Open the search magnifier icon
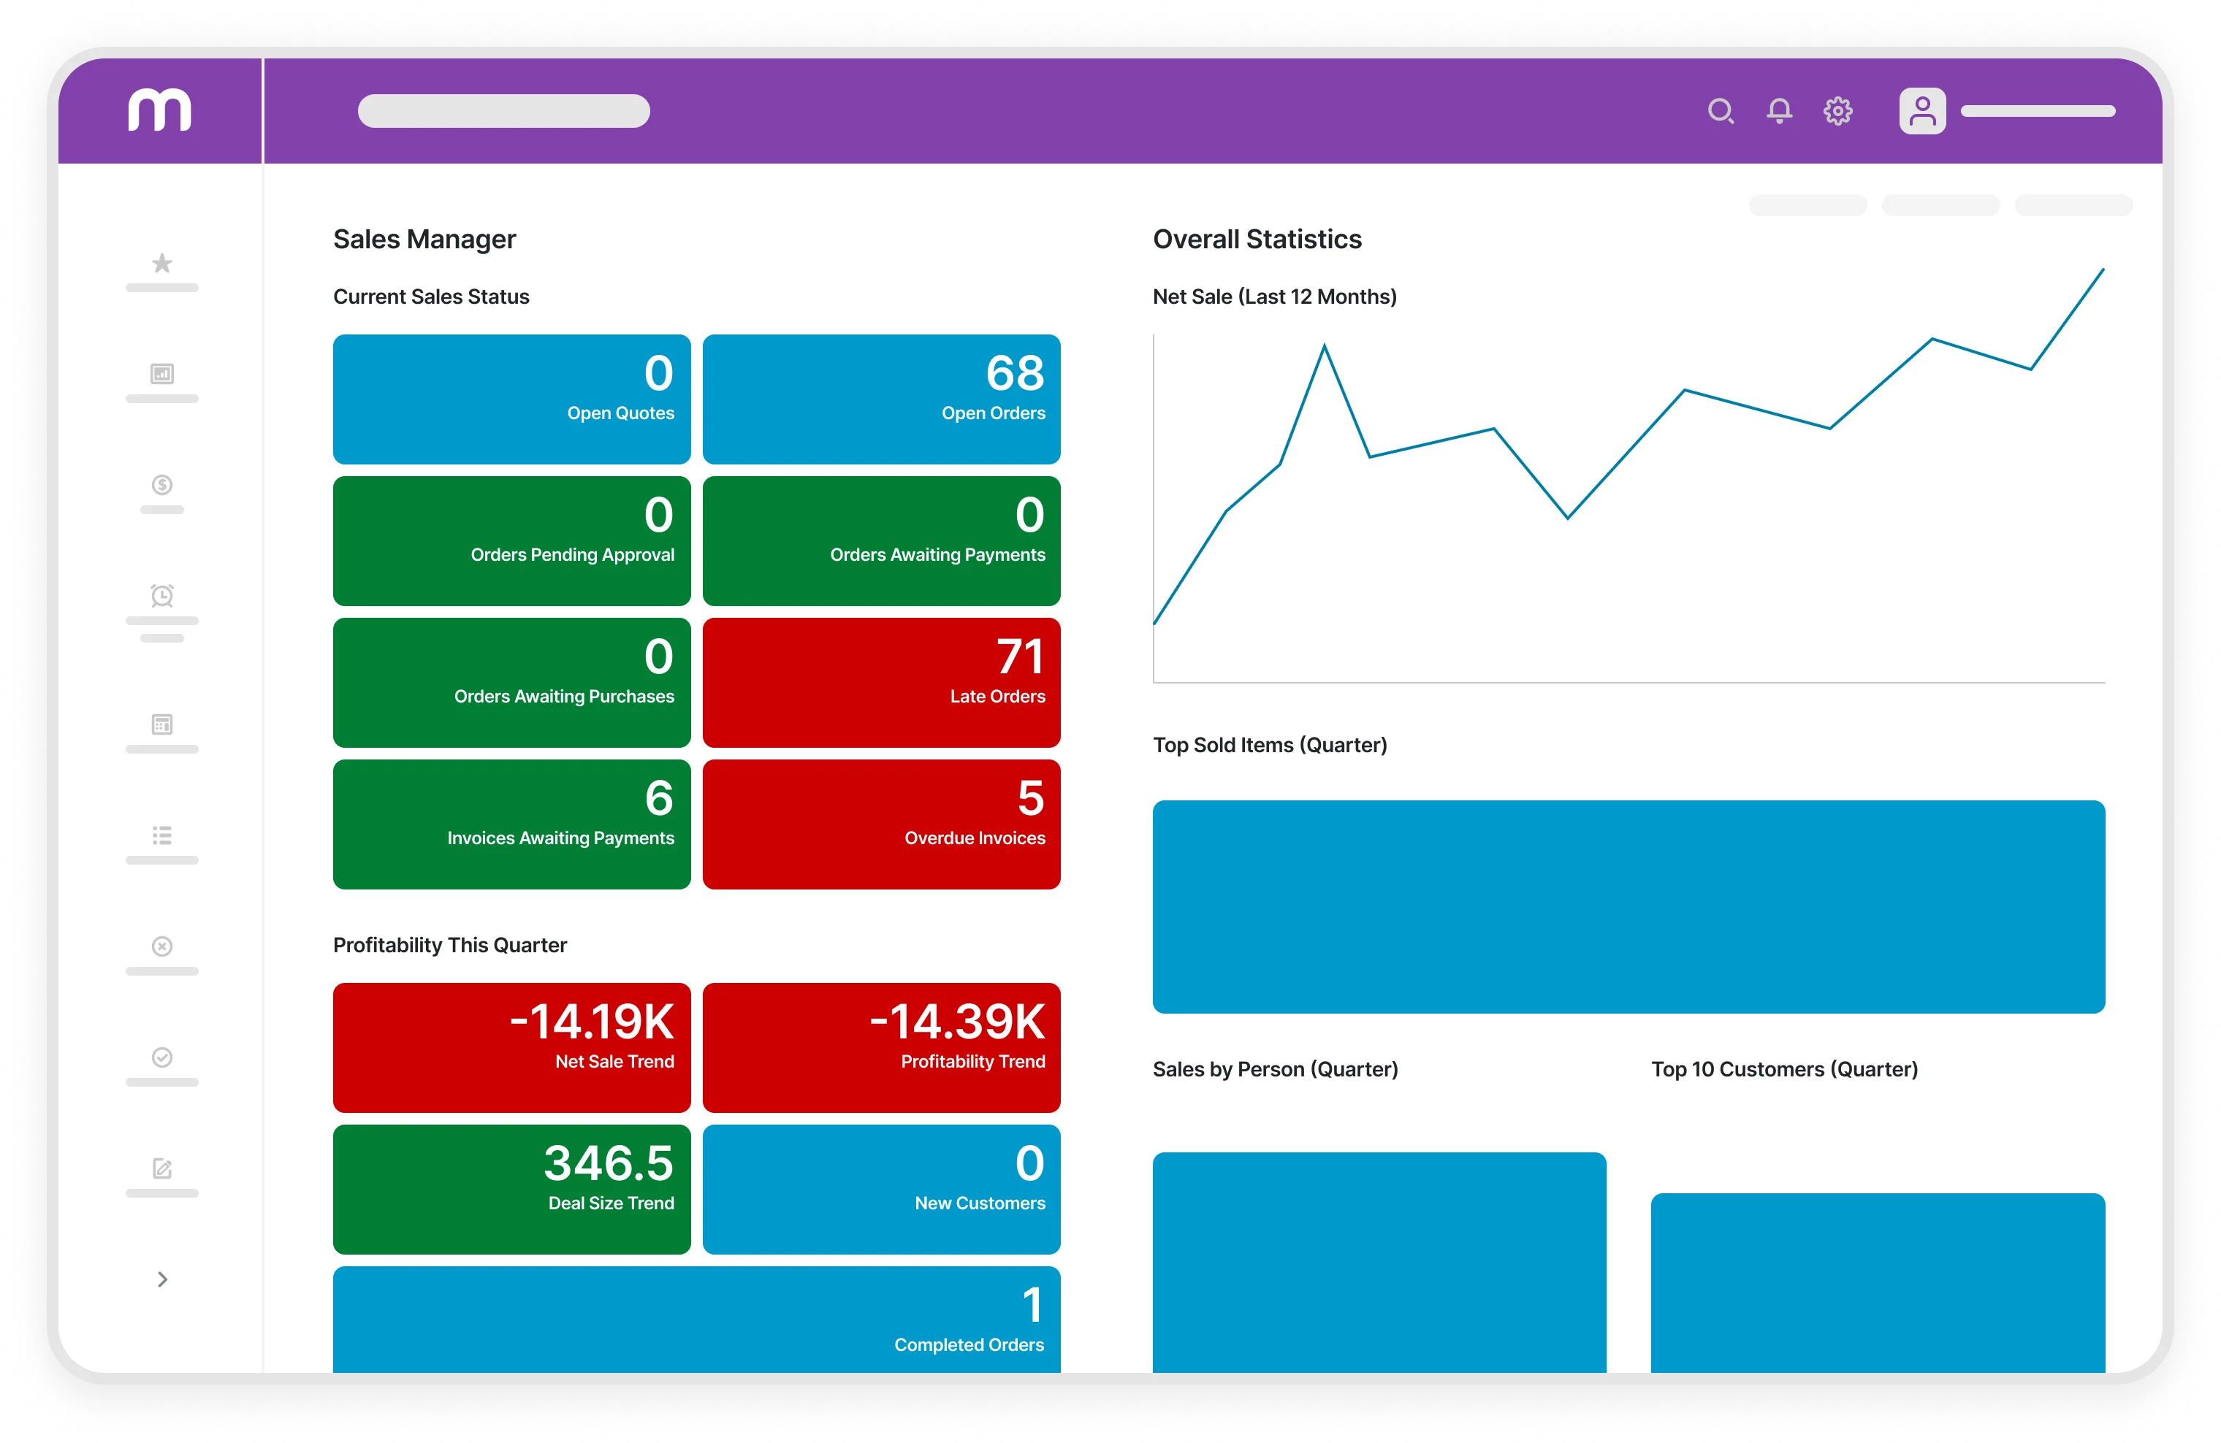Screen dimensions: 2221x1443 tap(1721, 111)
